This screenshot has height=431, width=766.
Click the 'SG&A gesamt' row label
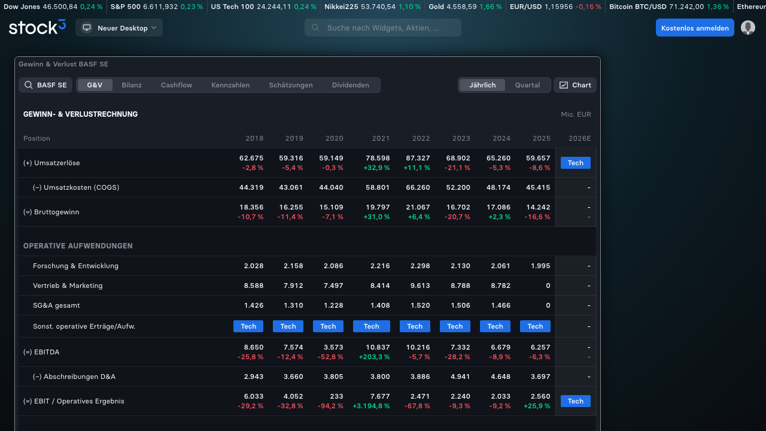[56, 305]
